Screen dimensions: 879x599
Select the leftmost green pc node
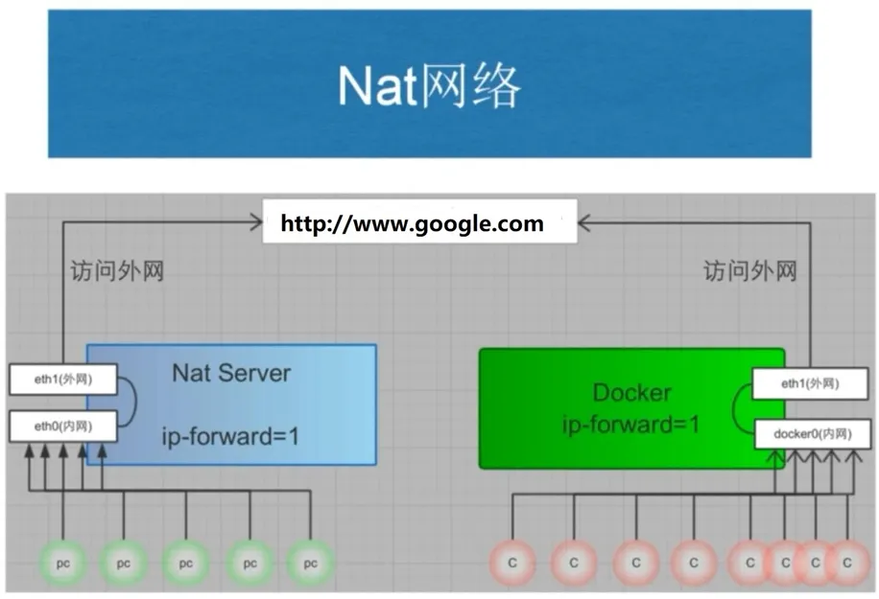coord(62,564)
